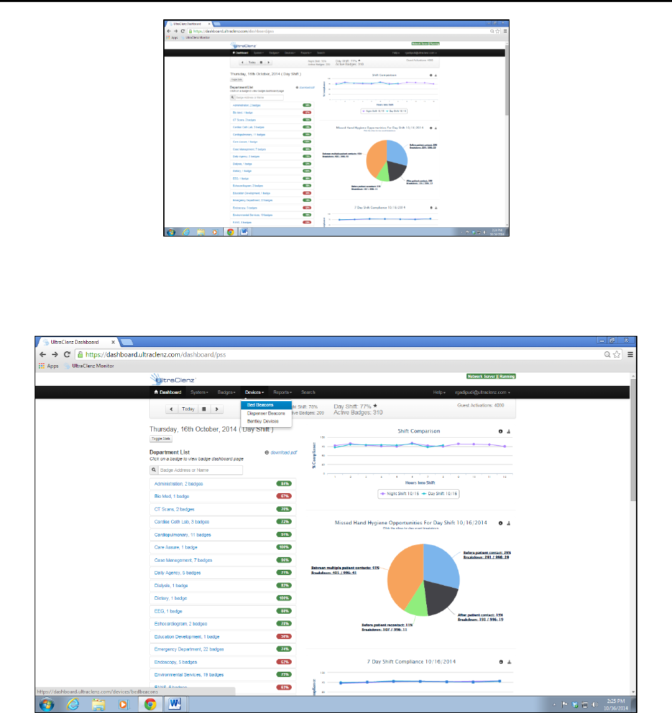Click the page scrollbar thumb in the lower screenshot
The image size is (672, 713).
coord(633,440)
